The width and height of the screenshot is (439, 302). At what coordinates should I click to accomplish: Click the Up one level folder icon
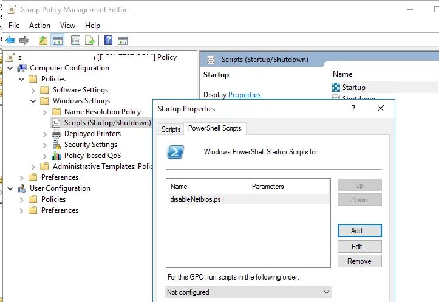[43, 41]
